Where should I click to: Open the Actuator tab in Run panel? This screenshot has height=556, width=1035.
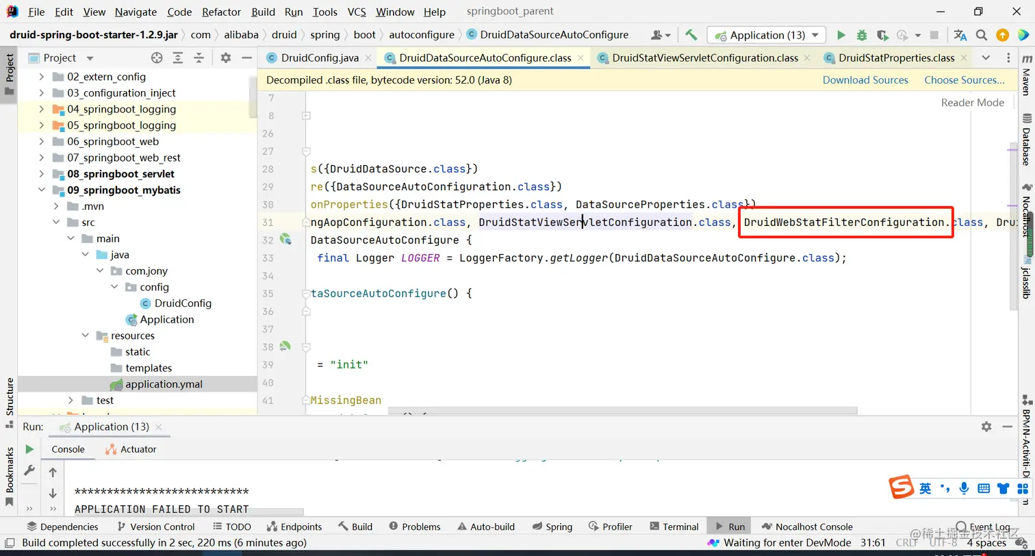point(131,449)
